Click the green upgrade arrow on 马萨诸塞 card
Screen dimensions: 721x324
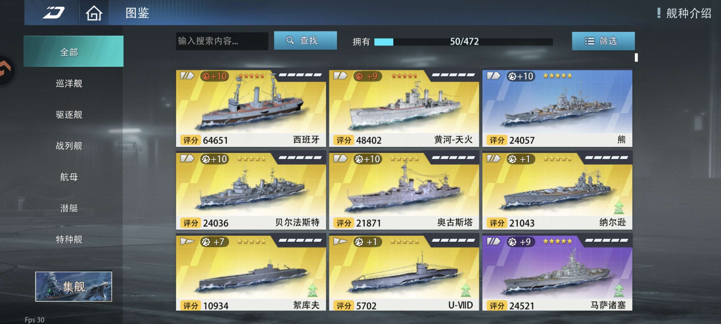[619, 291]
